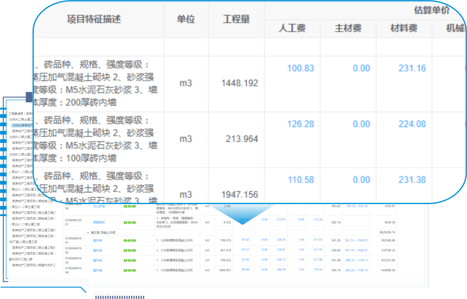Click material cost value 224.08
This screenshot has width=467, height=299.
point(412,124)
